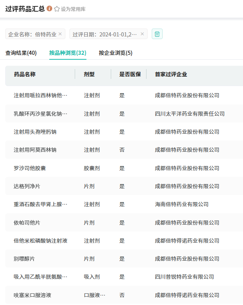Click 四川太平洋药业有限责任公司 company name

[190, 114]
